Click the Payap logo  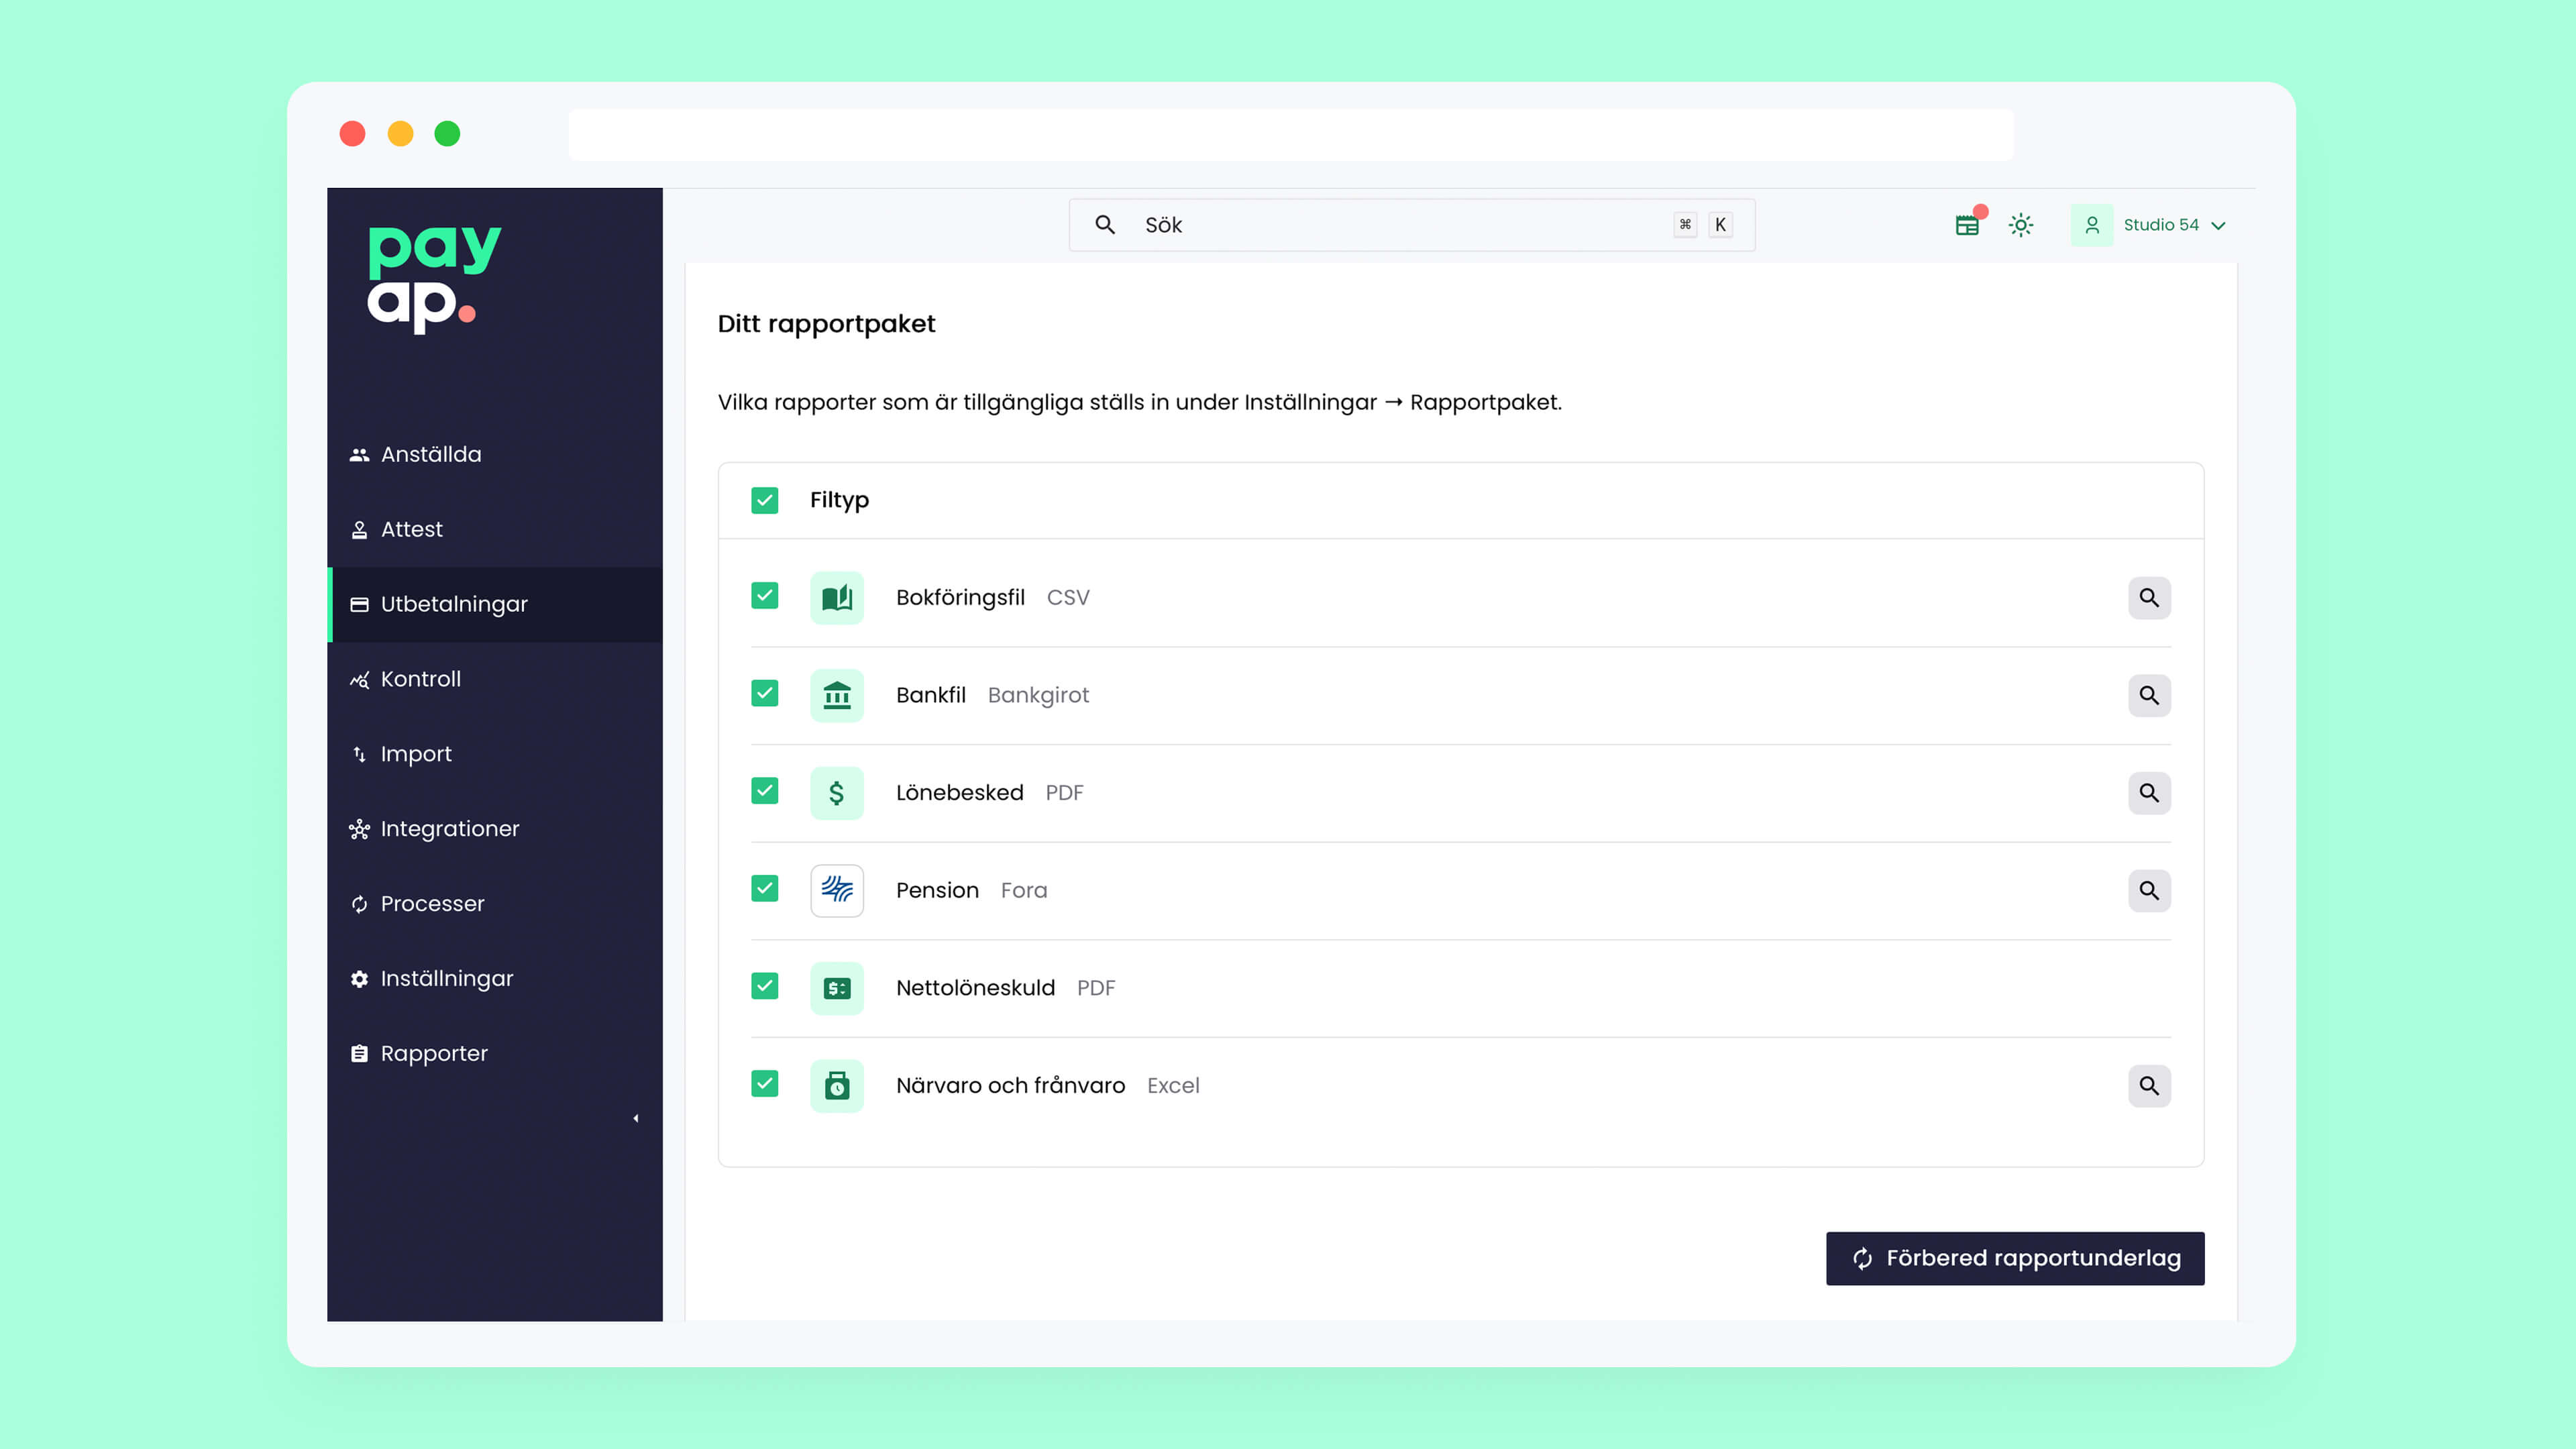coord(434,278)
